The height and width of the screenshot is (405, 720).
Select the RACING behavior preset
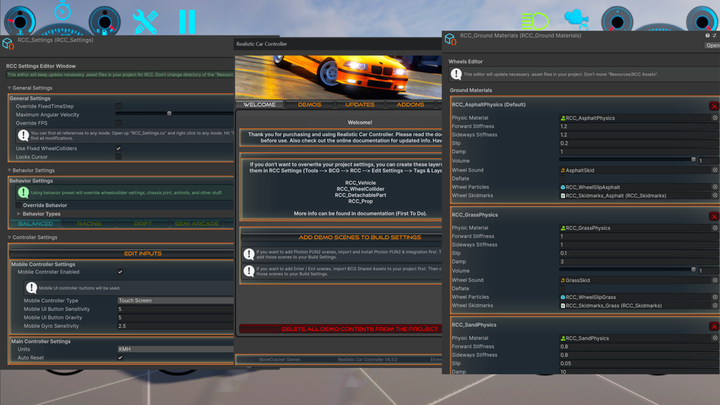[89, 224]
